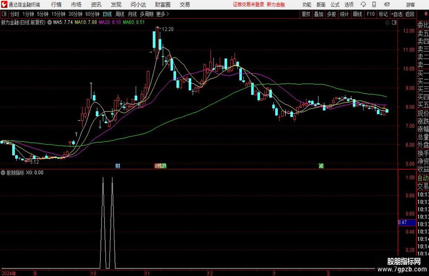
Task: Click the 通达信 red logo icon
Action: click(5, 5)
